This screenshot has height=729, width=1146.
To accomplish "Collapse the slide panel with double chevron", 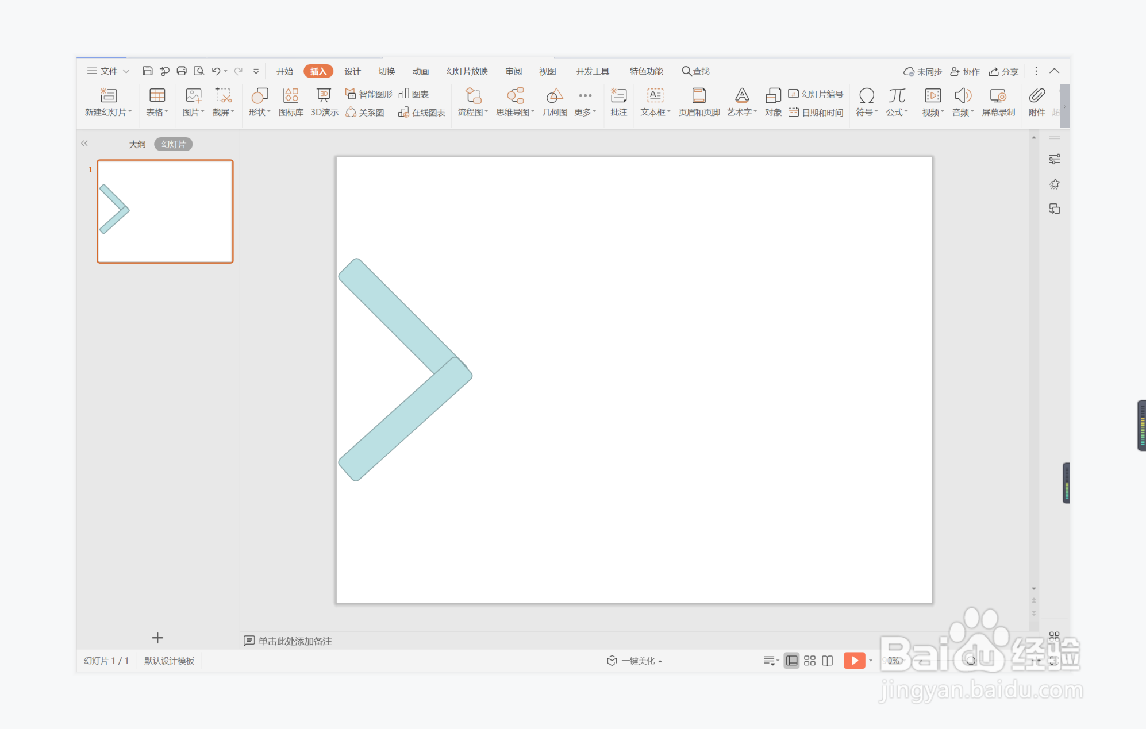I will click(84, 143).
